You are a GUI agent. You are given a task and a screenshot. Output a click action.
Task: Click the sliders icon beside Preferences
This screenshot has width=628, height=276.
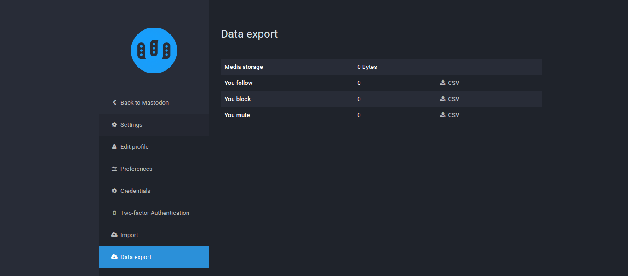(x=114, y=169)
